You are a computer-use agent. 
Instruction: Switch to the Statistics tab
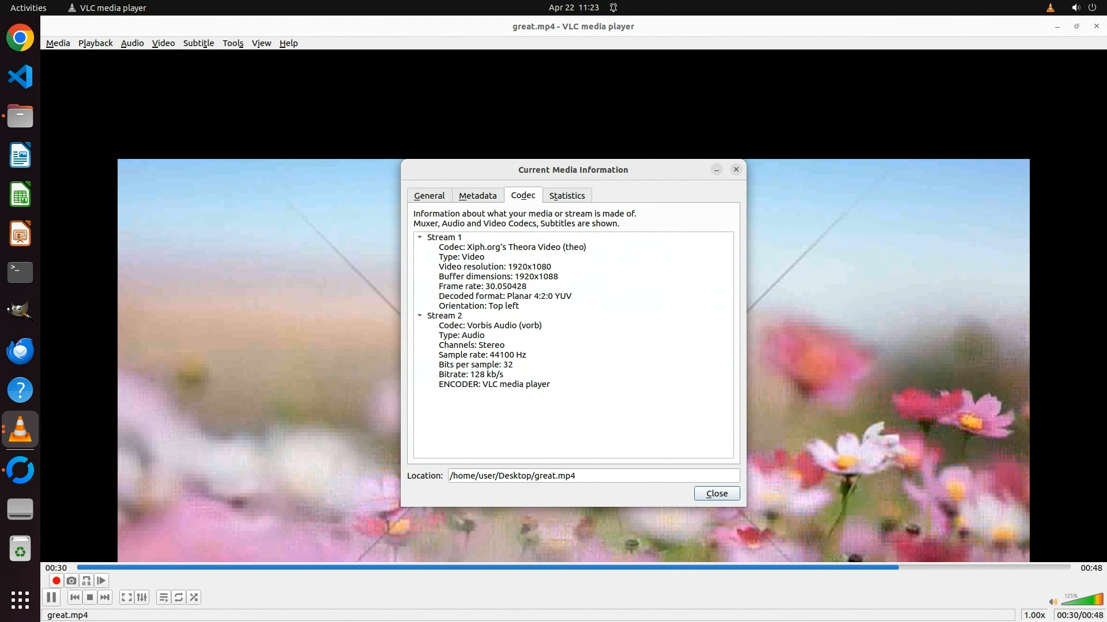(x=567, y=196)
